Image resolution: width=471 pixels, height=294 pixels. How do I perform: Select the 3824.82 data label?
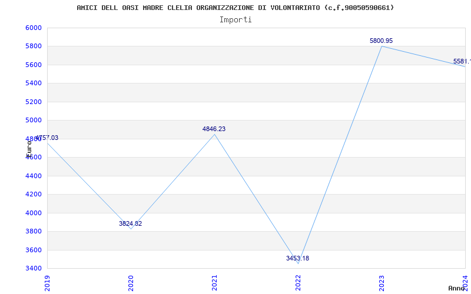pos(130,223)
